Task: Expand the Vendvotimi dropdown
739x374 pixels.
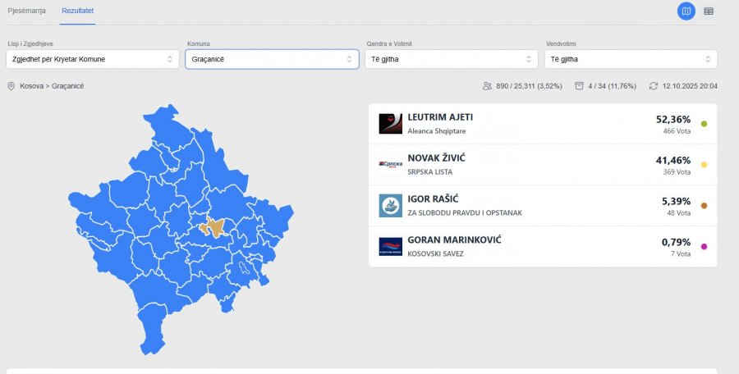Action: pyautogui.click(x=631, y=59)
